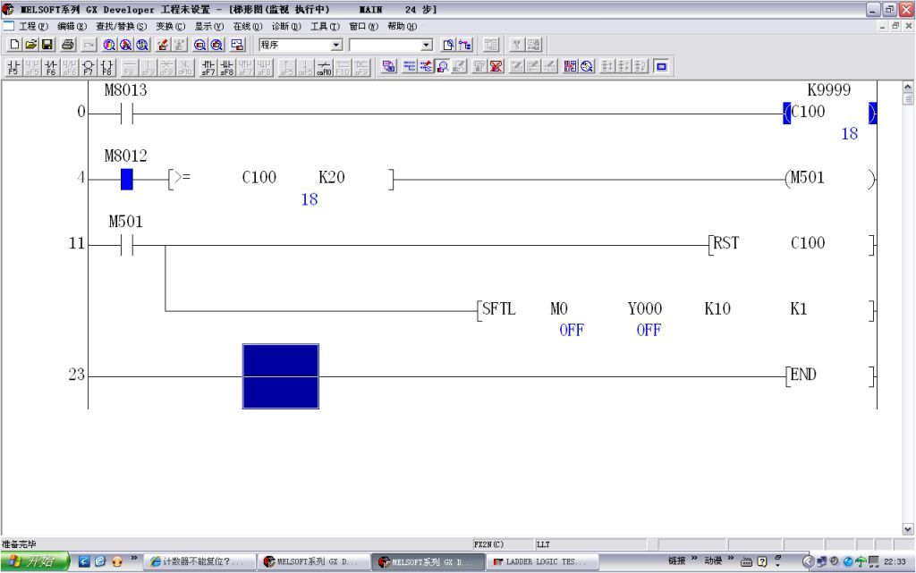Switch to LADDER LOGIC TEST taskbar window
Image resolution: width=916 pixels, height=573 pixels.
point(535,561)
